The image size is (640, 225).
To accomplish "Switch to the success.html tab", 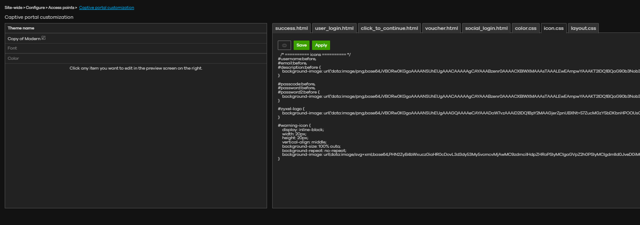I will click(291, 29).
